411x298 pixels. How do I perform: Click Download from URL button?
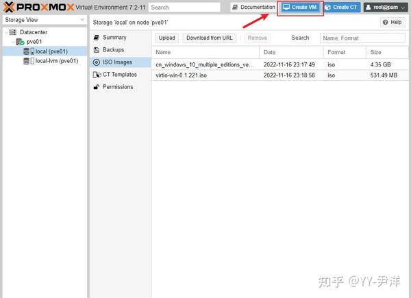click(210, 38)
